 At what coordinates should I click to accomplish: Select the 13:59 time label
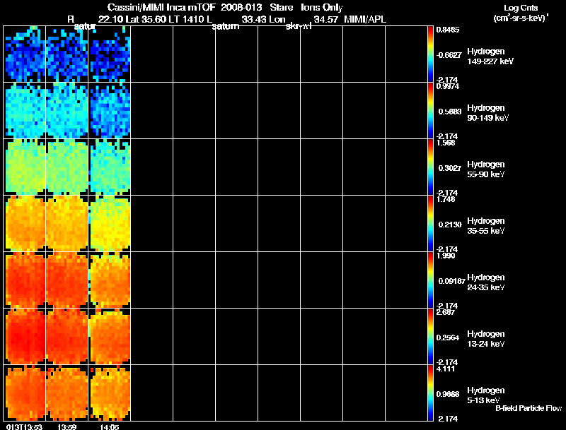(x=67, y=426)
